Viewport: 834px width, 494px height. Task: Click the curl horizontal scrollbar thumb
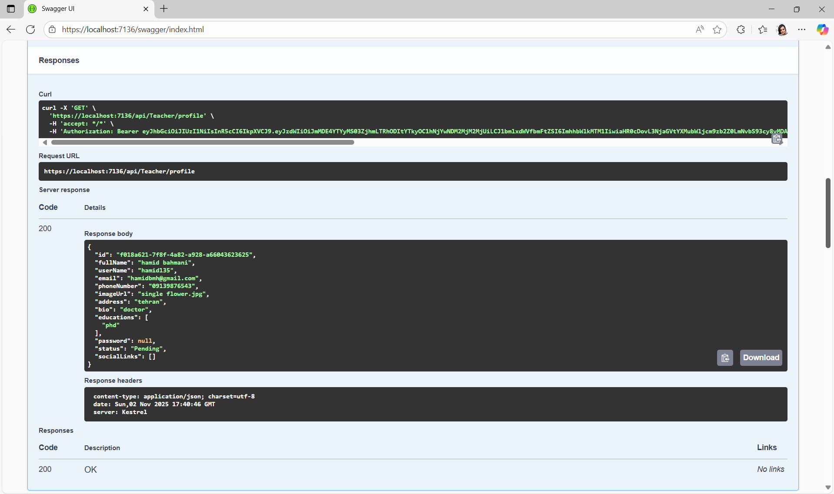point(203,143)
